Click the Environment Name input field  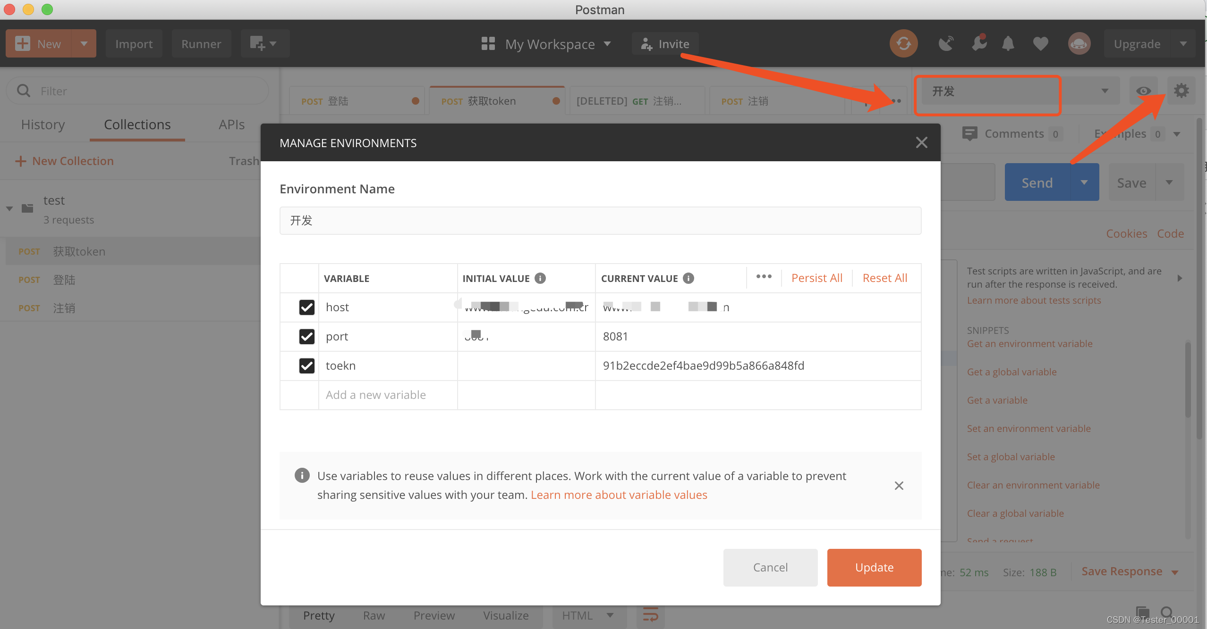(x=600, y=221)
